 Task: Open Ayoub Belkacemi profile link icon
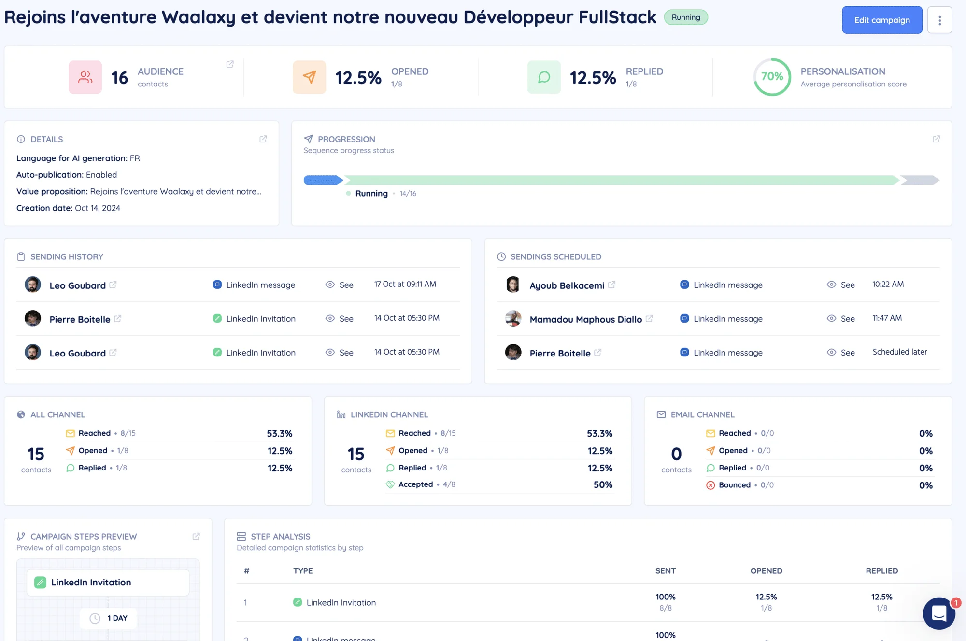click(x=612, y=285)
